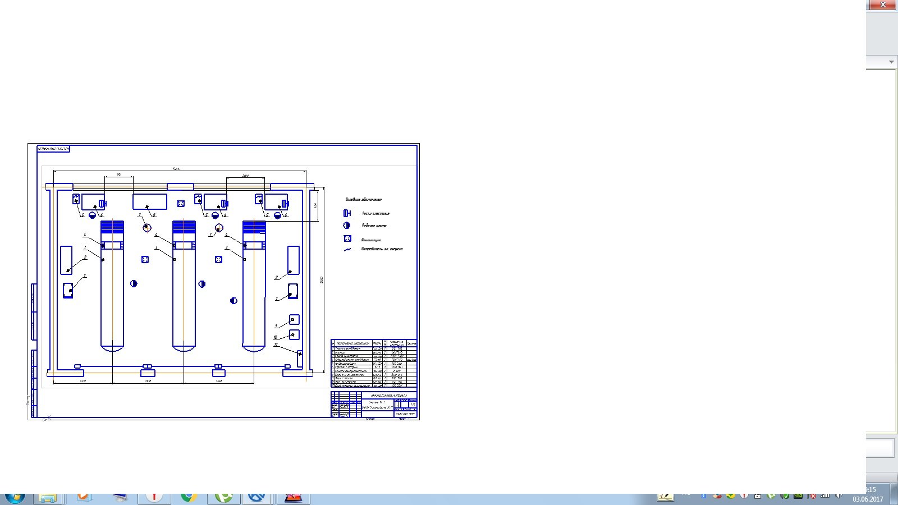Open the green uTorrent taskbar icon
The image size is (898, 505).
point(223,498)
